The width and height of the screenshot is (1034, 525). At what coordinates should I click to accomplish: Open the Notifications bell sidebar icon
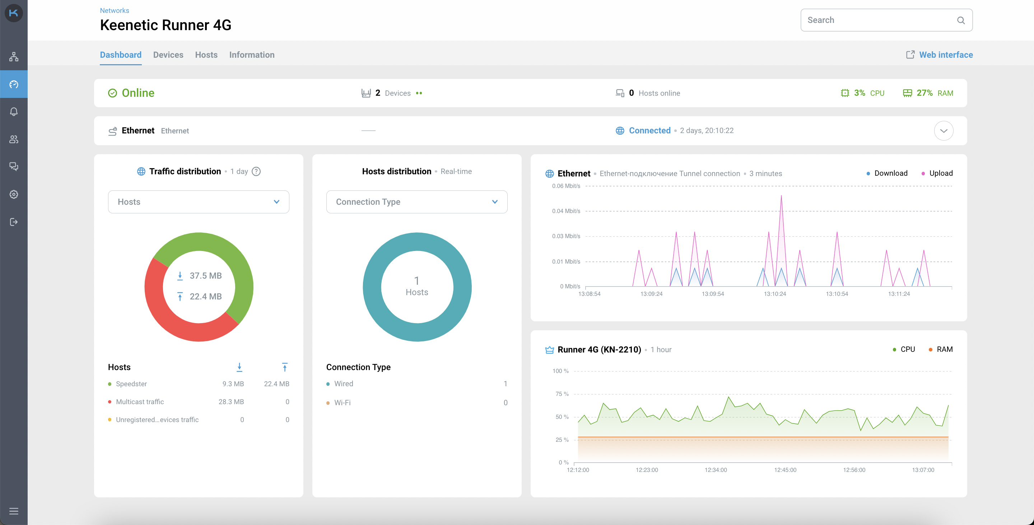click(x=14, y=112)
